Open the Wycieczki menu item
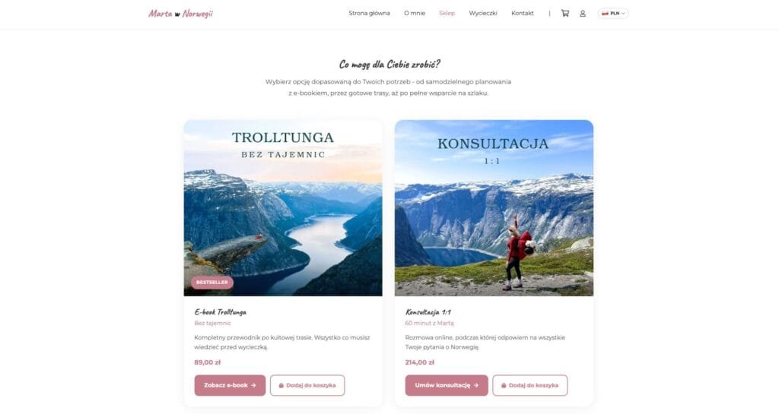Screen dimensions: 779x414 coord(483,14)
